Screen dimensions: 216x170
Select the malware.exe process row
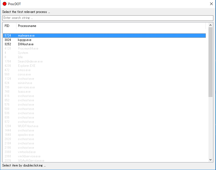pyautogui.click(x=26, y=36)
